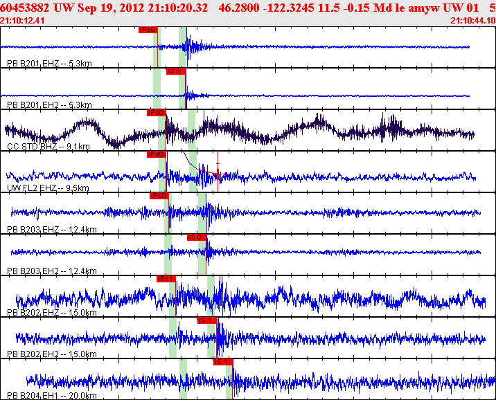This screenshot has width=496, height=400.
Task: Click the PB B204 EH1 -- 20.0km channel label
Action: 51,395
